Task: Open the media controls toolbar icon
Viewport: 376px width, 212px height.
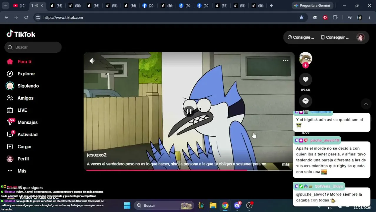Action: (350, 17)
